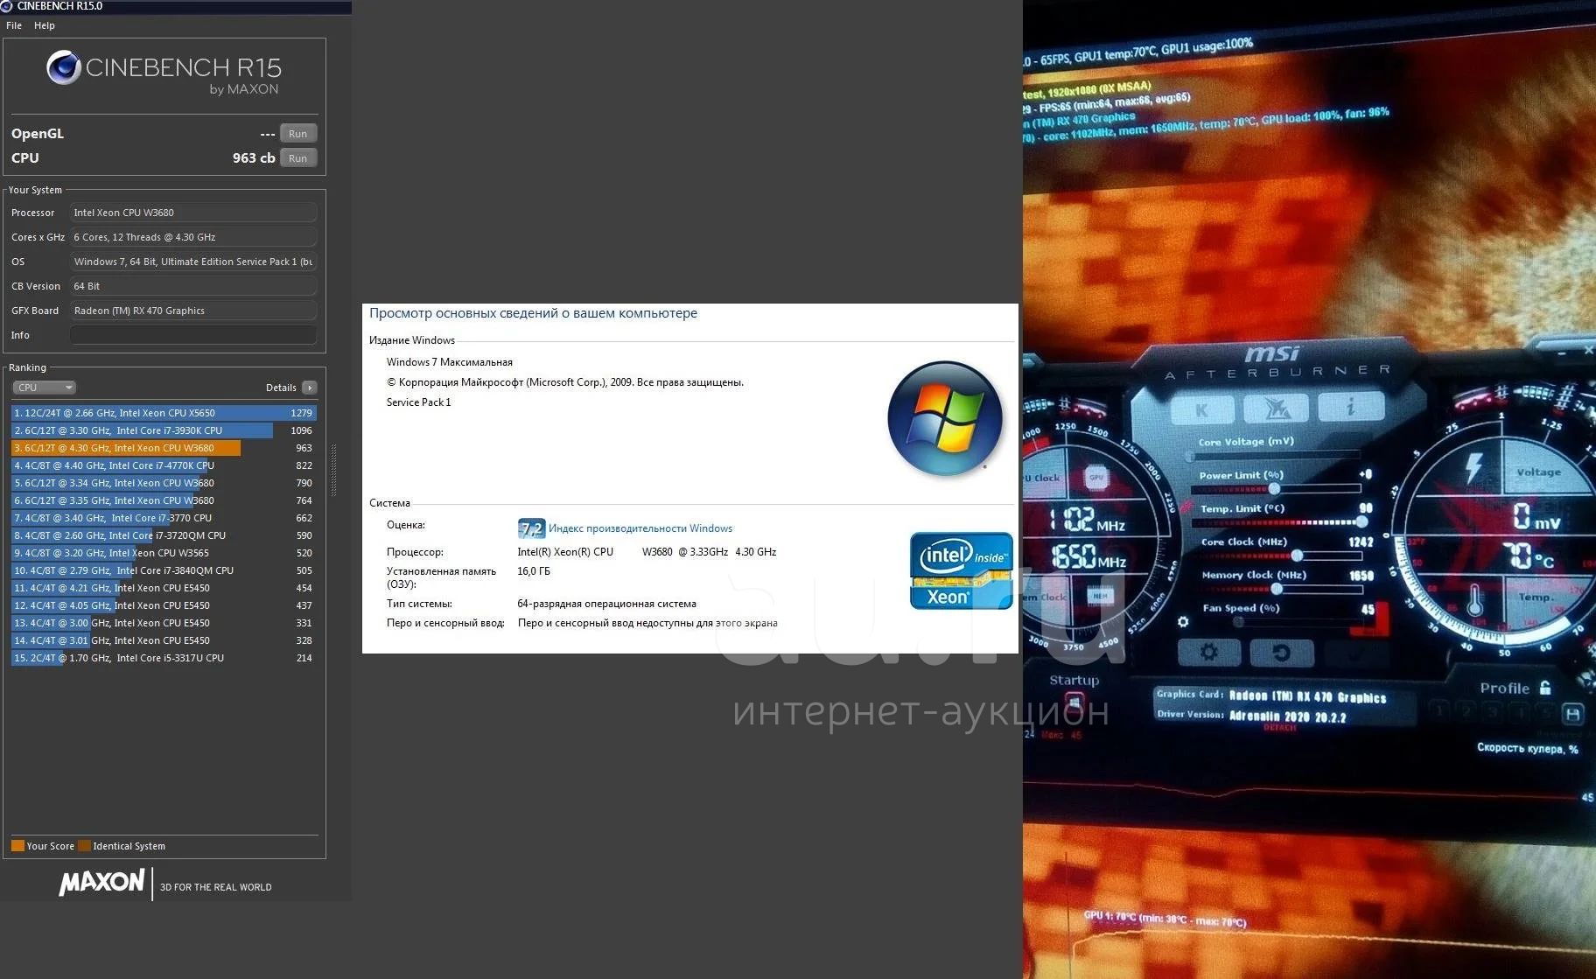Viewport: 1596px width, 979px height.
Task: Click the Graphics Card name Radeon RX 470
Action: point(1307,697)
